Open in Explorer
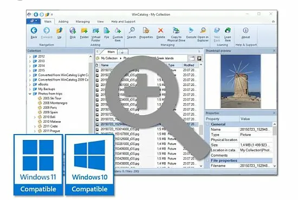298x200 pixels. pos(203,34)
